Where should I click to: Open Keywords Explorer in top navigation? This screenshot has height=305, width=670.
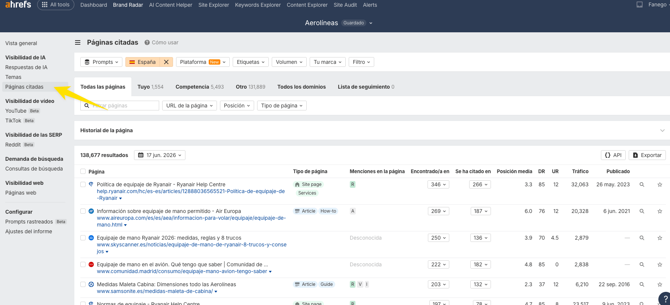(x=258, y=5)
